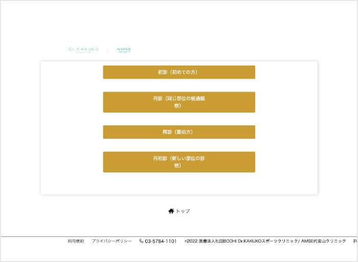
Task: Open the プライバシーポリシー footer link
Action: coord(111,241)
